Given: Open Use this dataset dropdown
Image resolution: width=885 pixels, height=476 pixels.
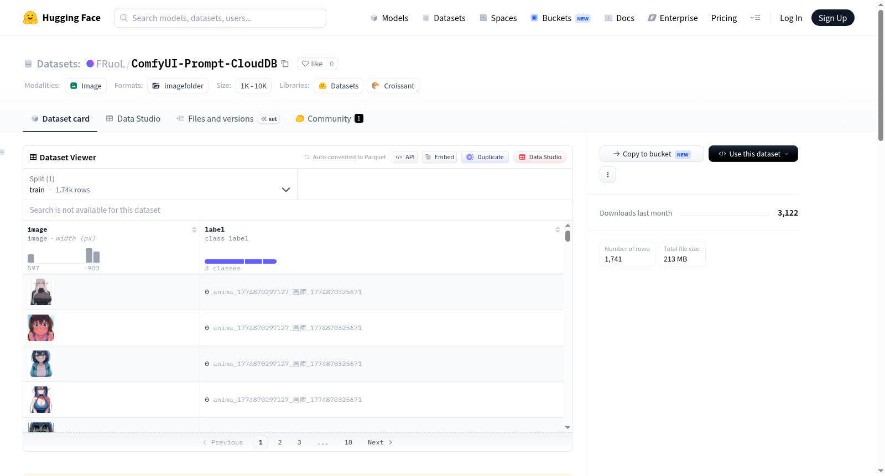Looking at the screenshot, I should 753,154.
